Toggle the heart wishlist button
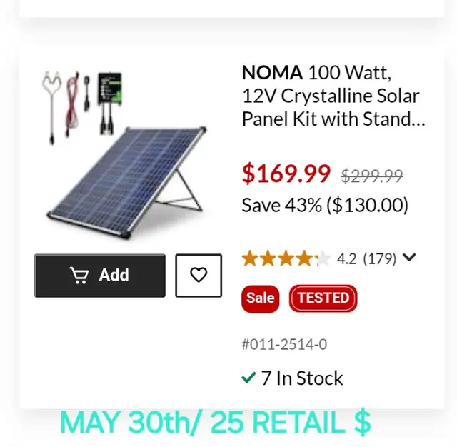Viewport: 457px width, 447px height. [x=199, y=276]
